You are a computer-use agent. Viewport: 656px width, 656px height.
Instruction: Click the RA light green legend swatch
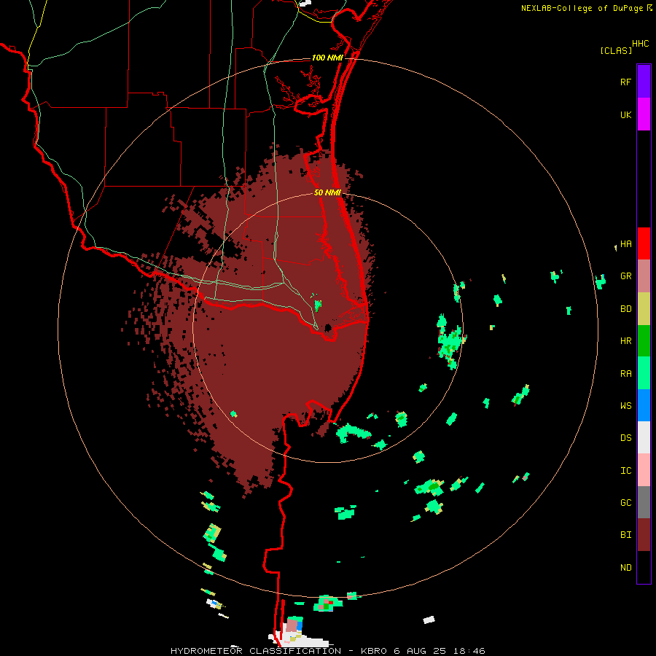[644, 373]
